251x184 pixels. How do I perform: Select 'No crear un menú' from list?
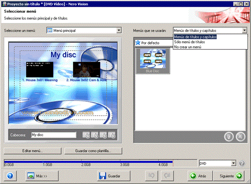tap(188, 47)
